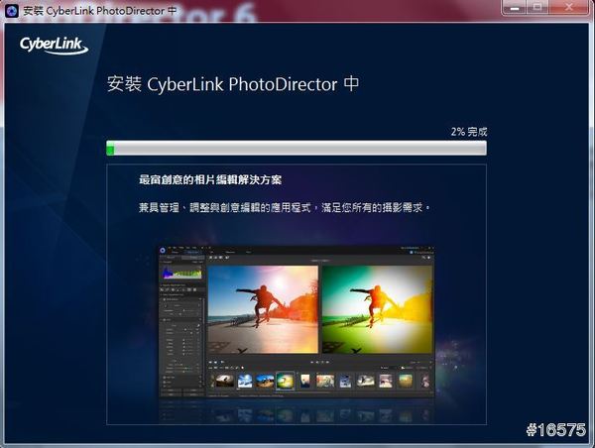This screenshot has width=595, height=448.
Task: Click the description line starting "兼具管理"
Action: (x=285, y=207)
